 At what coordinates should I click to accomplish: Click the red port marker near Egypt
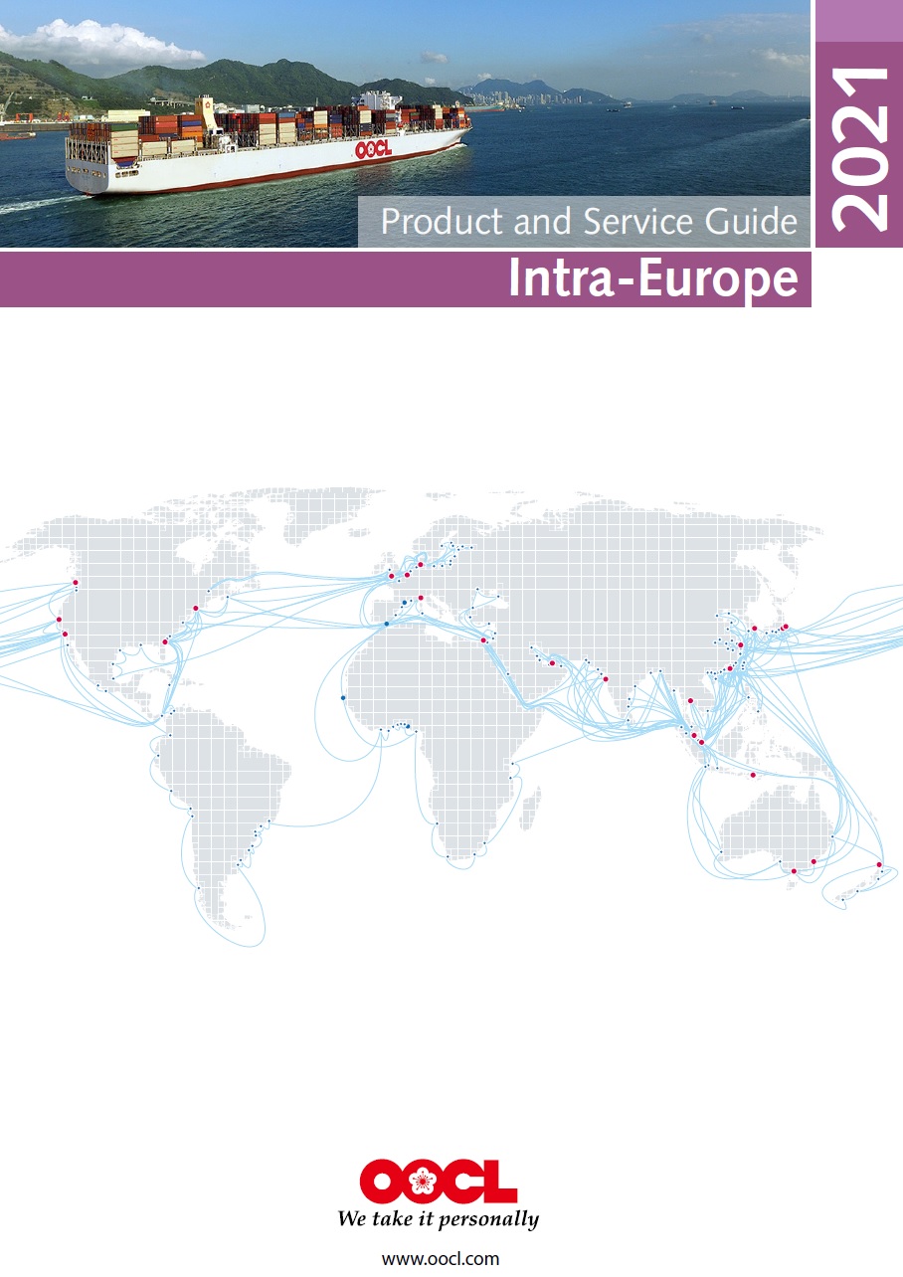click(483, 639)
